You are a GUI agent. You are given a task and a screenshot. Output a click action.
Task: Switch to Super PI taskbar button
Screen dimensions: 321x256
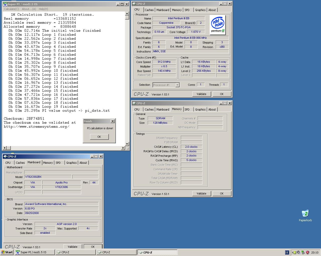[x=35, y=252]
